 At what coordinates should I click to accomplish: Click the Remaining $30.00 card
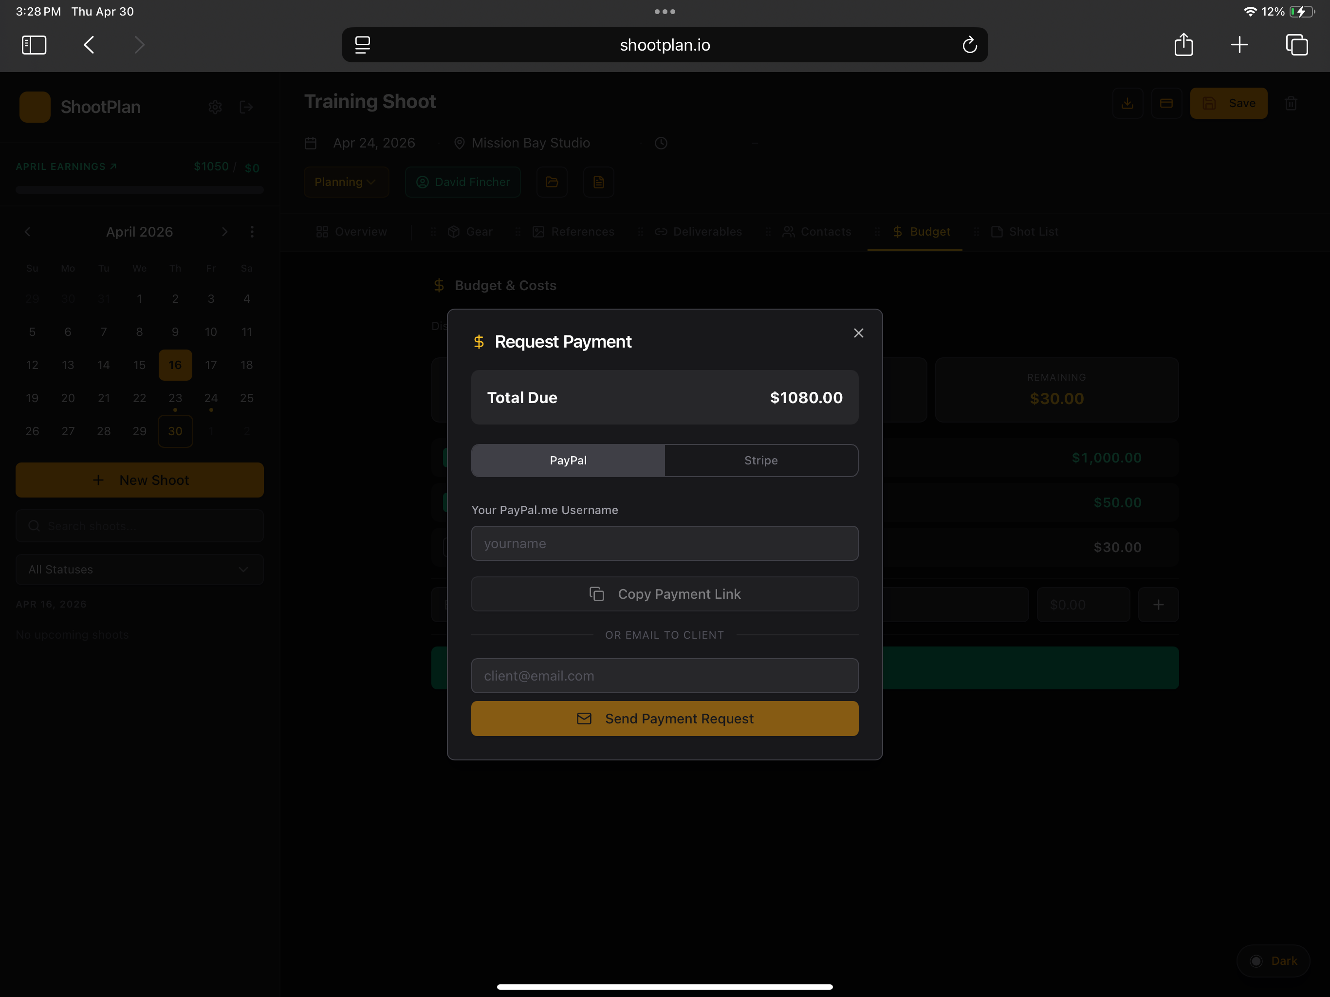point(1057,389)
